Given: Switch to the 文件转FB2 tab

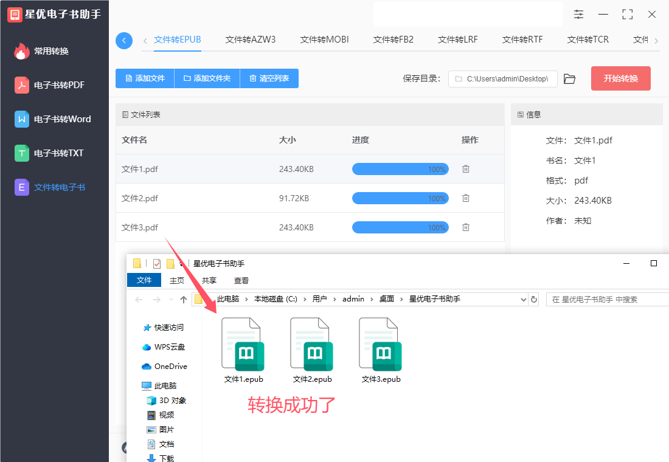Looking at the screenshot, I should [393, 40].
